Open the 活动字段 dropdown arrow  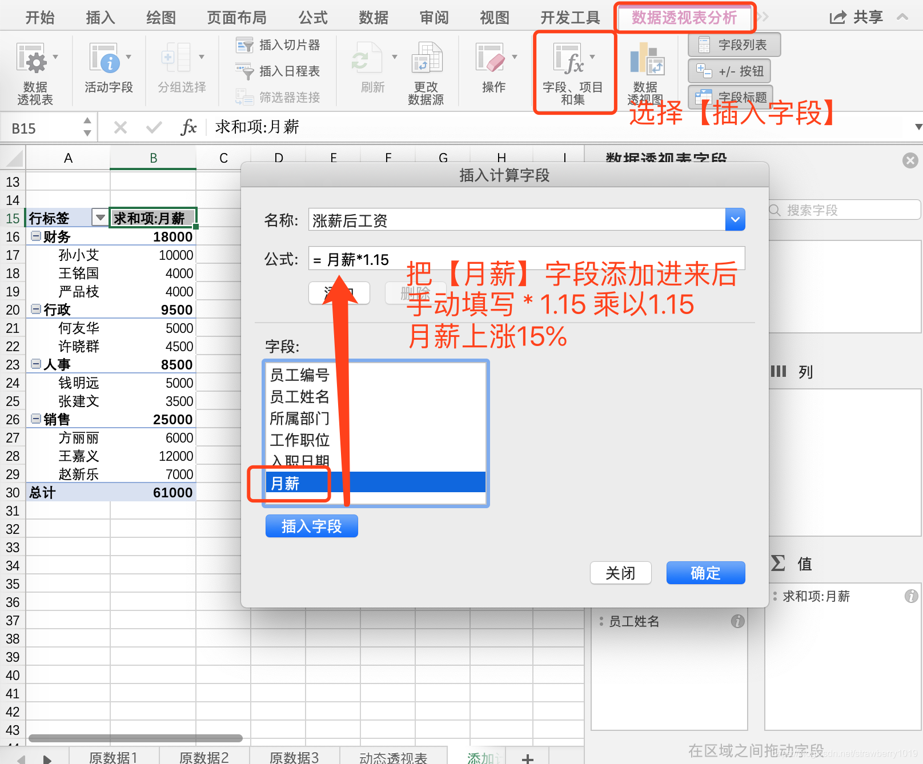129,57
